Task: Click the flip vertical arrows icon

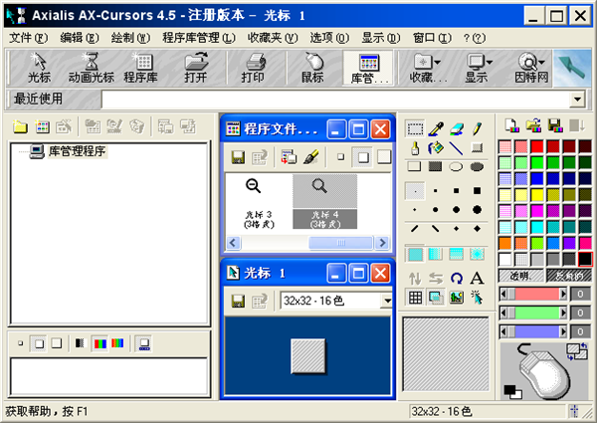Action: click(415, 279)
